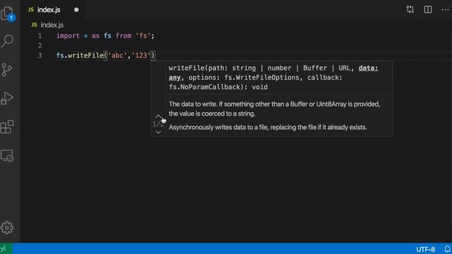
Task: Click the empty line 2 gutter number
Action: click(40, 45)
